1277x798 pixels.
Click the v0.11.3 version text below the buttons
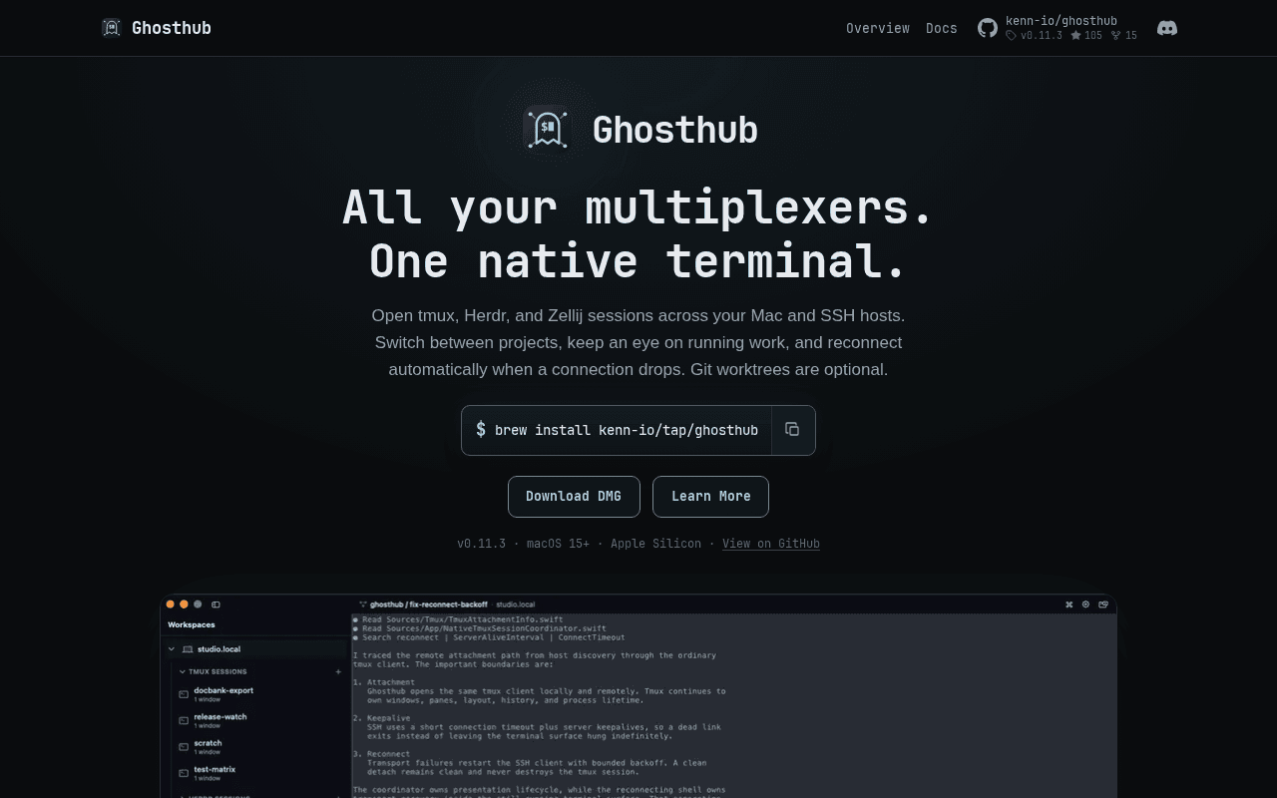coord(481,544)
